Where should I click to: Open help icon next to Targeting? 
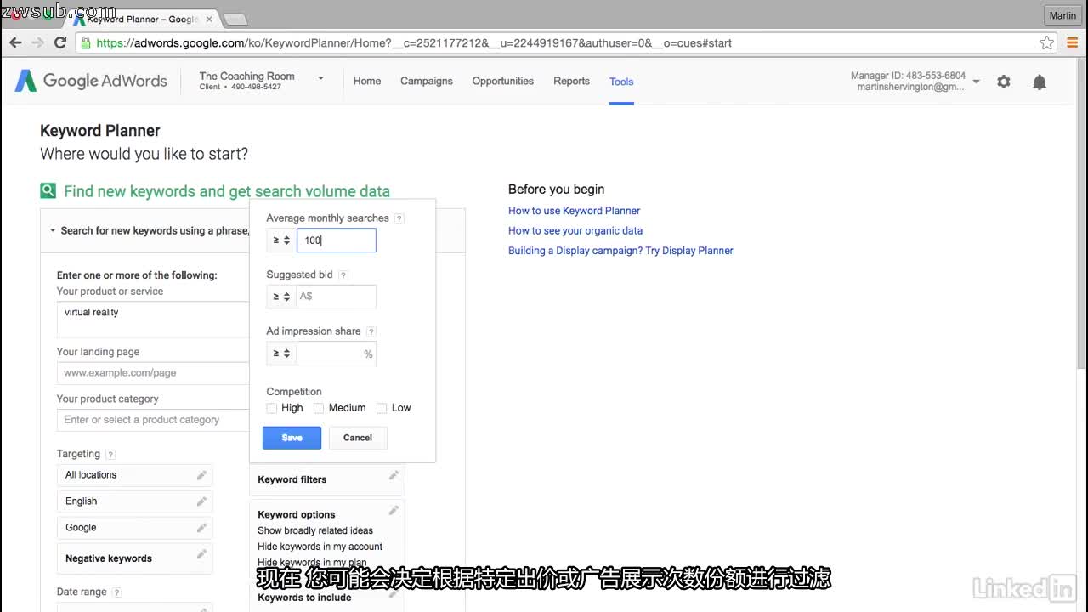click(x=110, y=455)
